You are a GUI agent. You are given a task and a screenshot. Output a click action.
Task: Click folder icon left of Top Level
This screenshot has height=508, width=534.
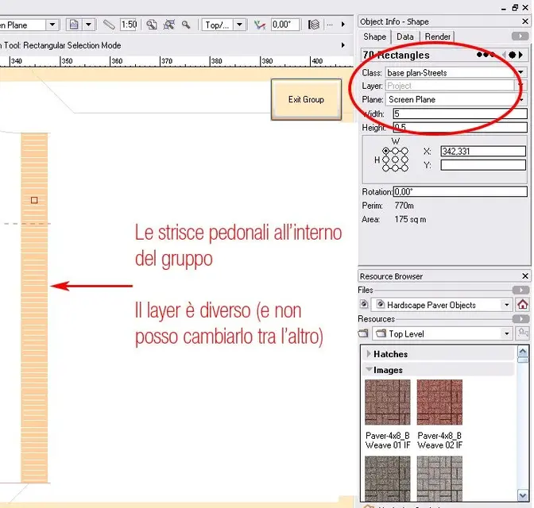363,333
